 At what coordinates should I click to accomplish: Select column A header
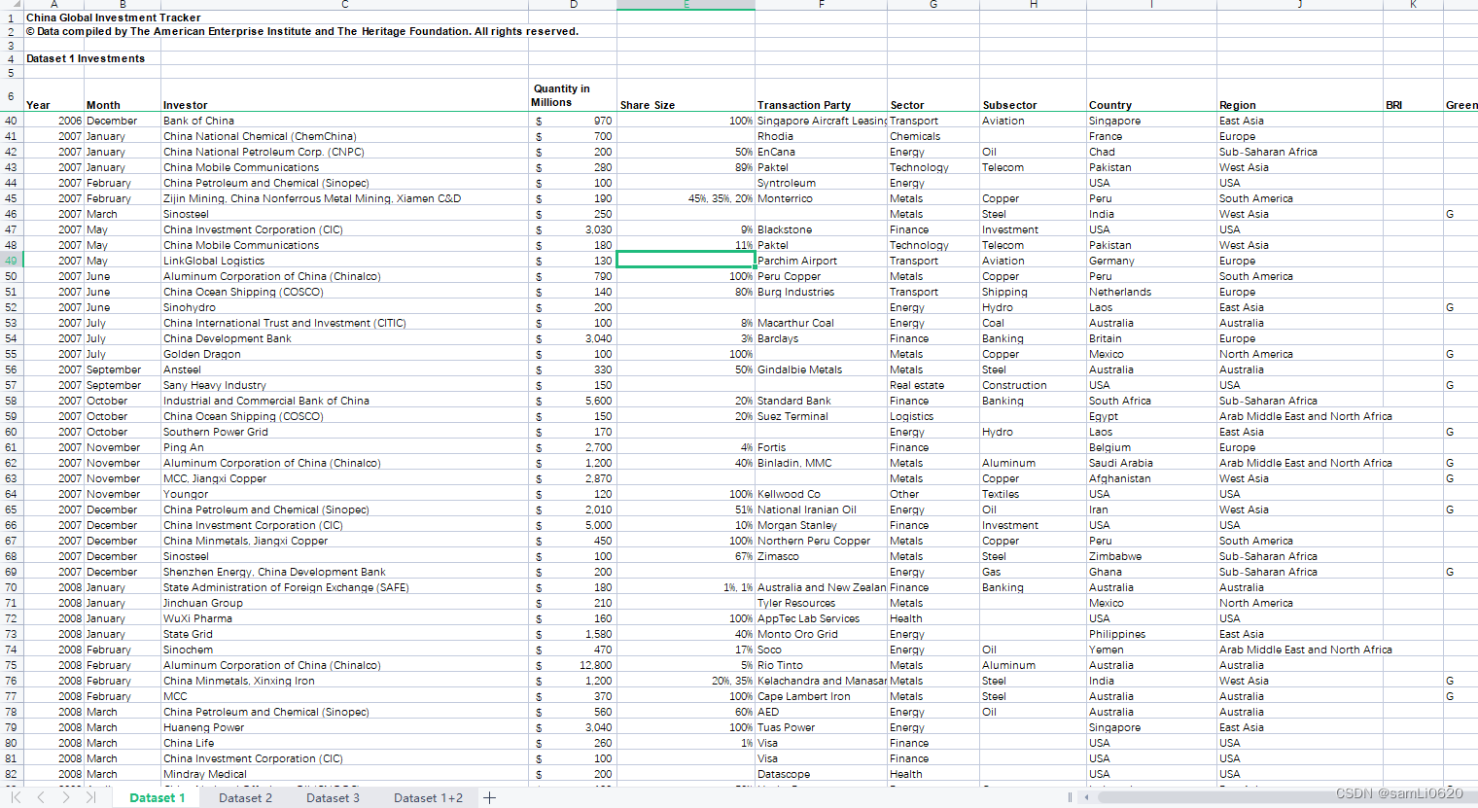(x=53, y=5)
